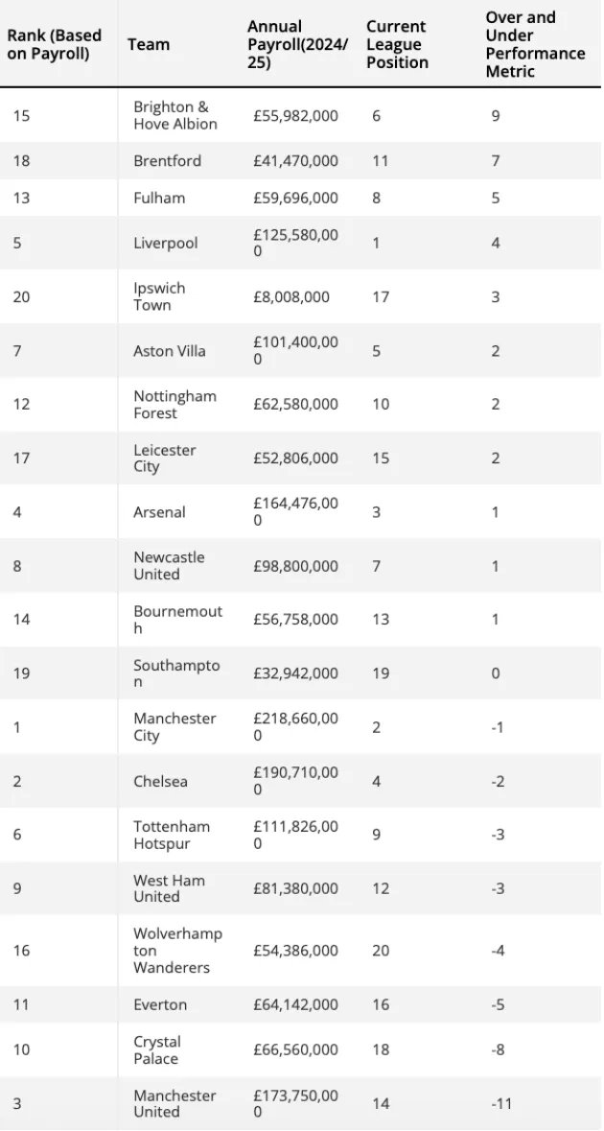Click the 'Team' column header
Screen dimensions: 604x1131
149,44
